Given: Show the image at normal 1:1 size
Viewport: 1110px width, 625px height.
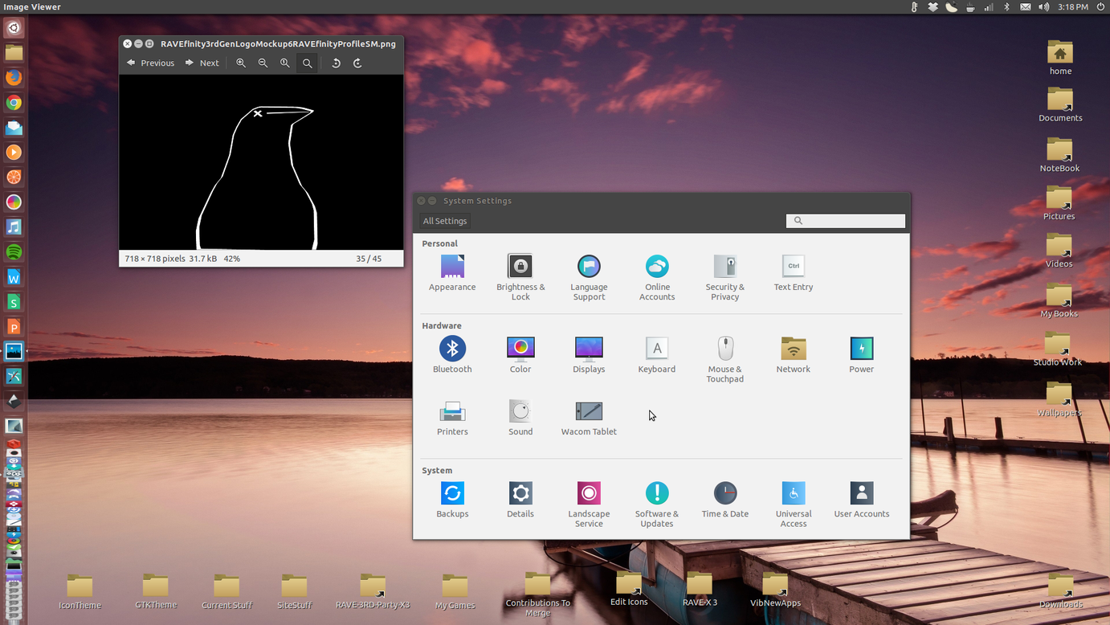Looking at the screenshot, I should pyautogui.click(x=284, y=63).
